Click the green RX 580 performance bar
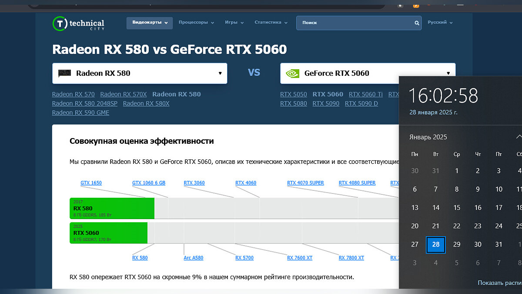 112,208
